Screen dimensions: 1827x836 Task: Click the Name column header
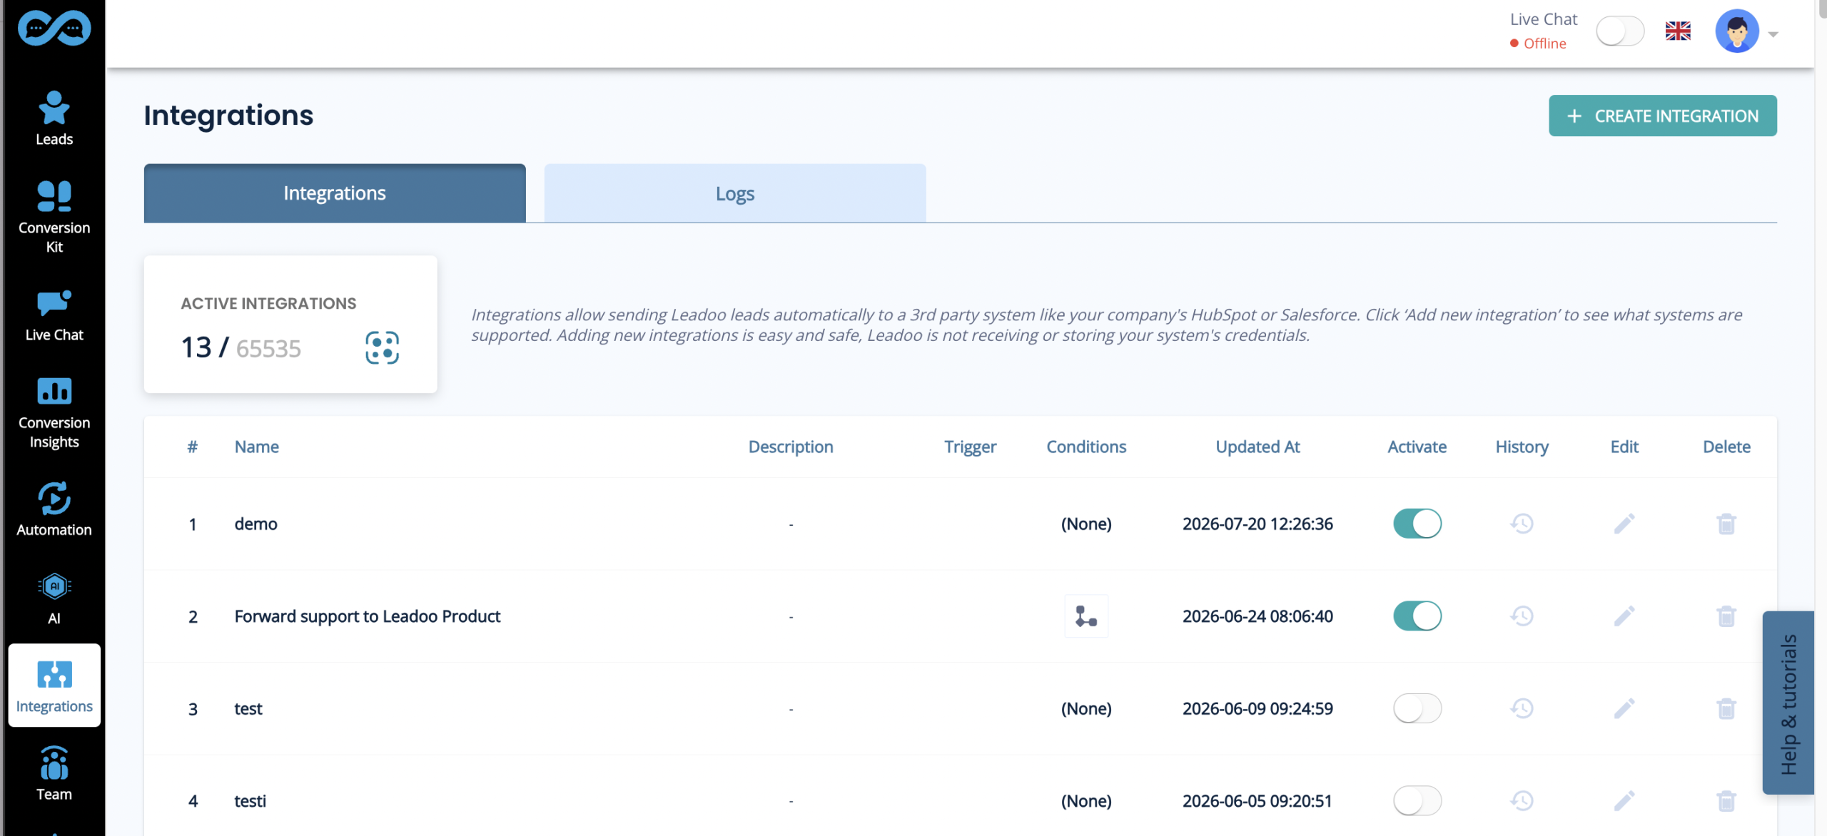tap(257, 447)
